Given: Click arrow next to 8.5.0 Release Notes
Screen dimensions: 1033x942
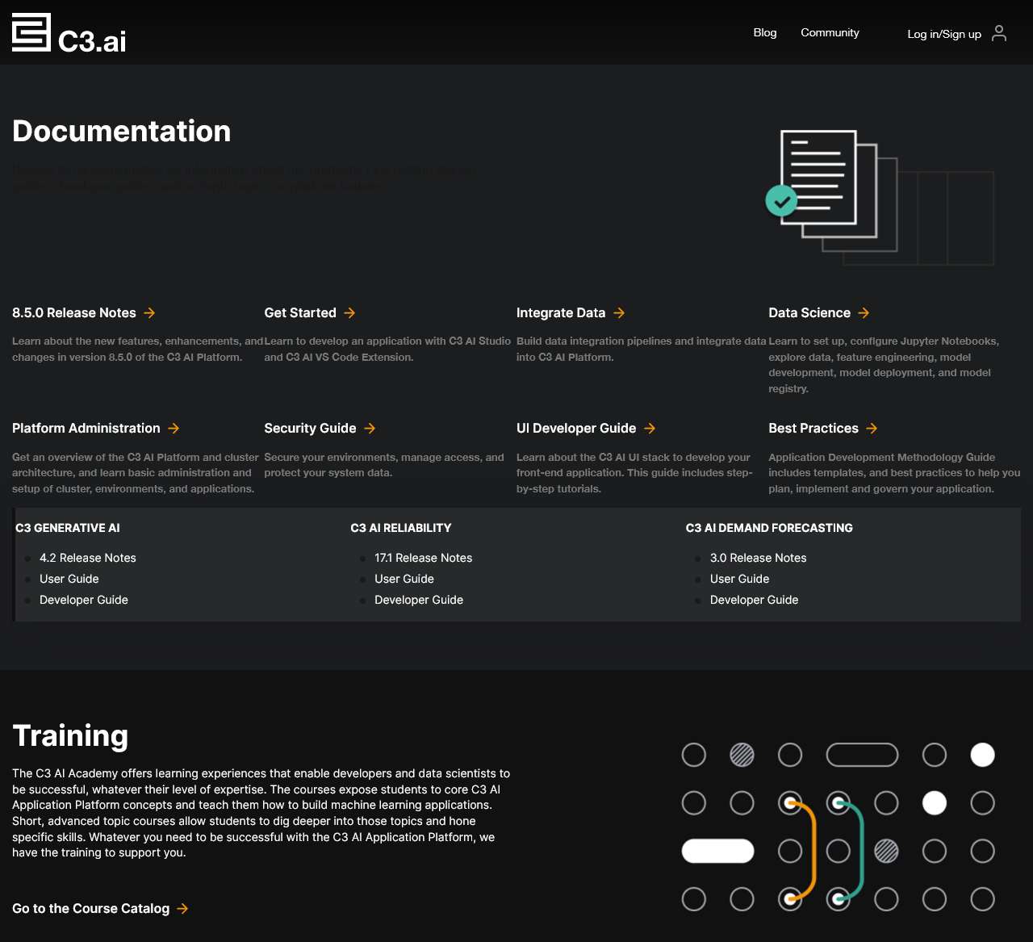Looking at the screenshot, I should pos(149,313).
